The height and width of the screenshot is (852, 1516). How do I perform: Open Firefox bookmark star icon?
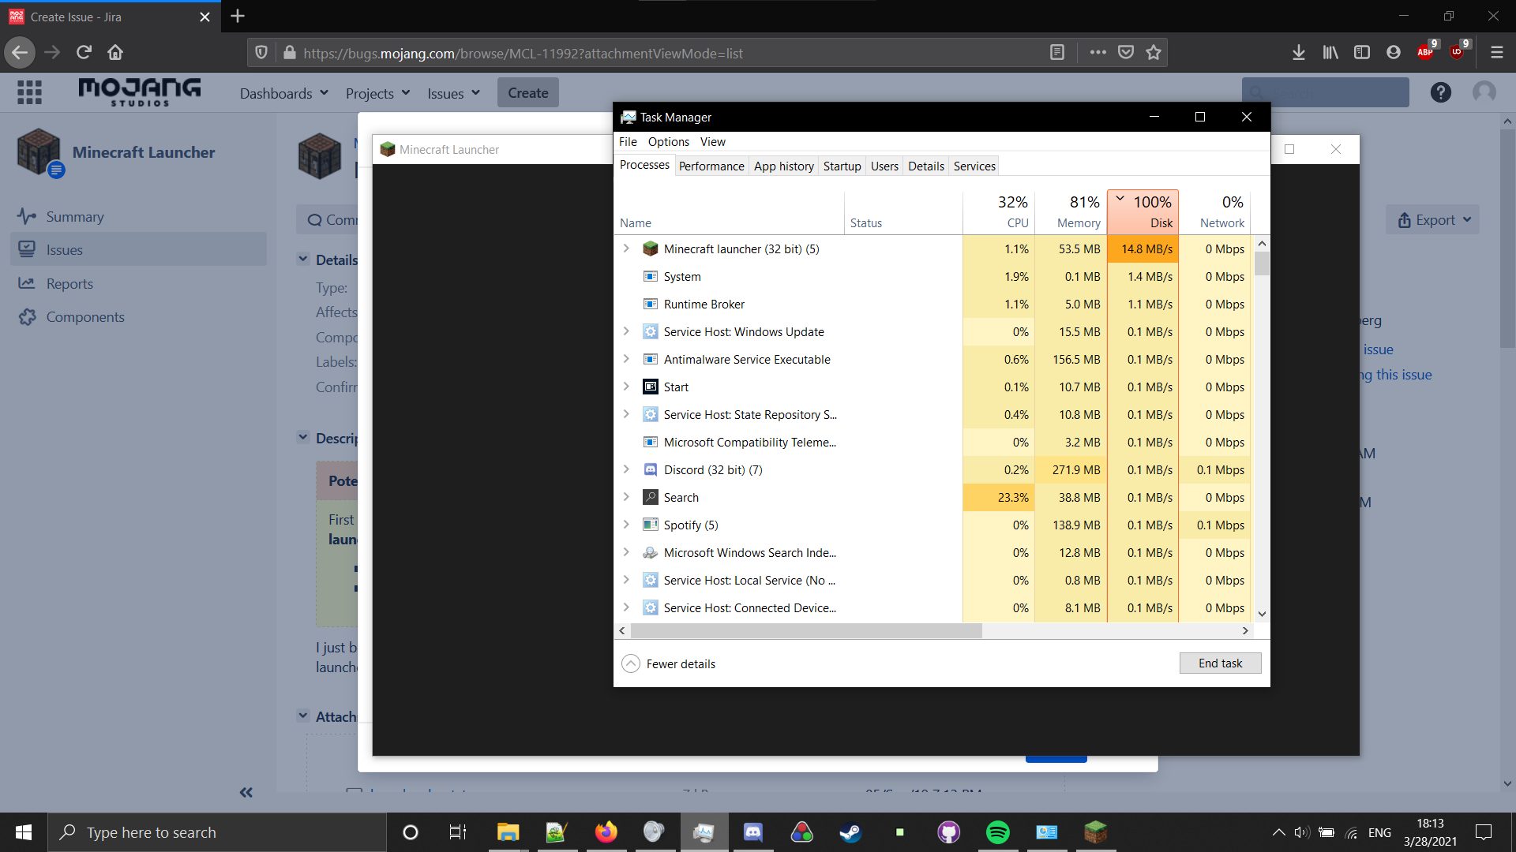(1154, 53)
